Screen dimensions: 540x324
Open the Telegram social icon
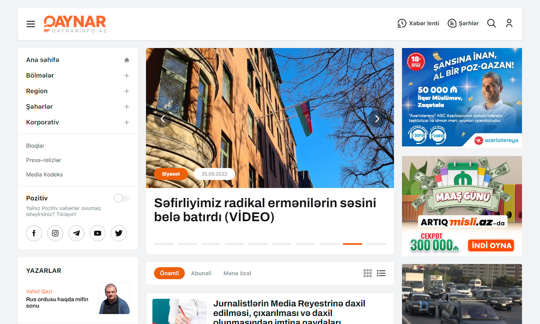(x=76, y=233)
